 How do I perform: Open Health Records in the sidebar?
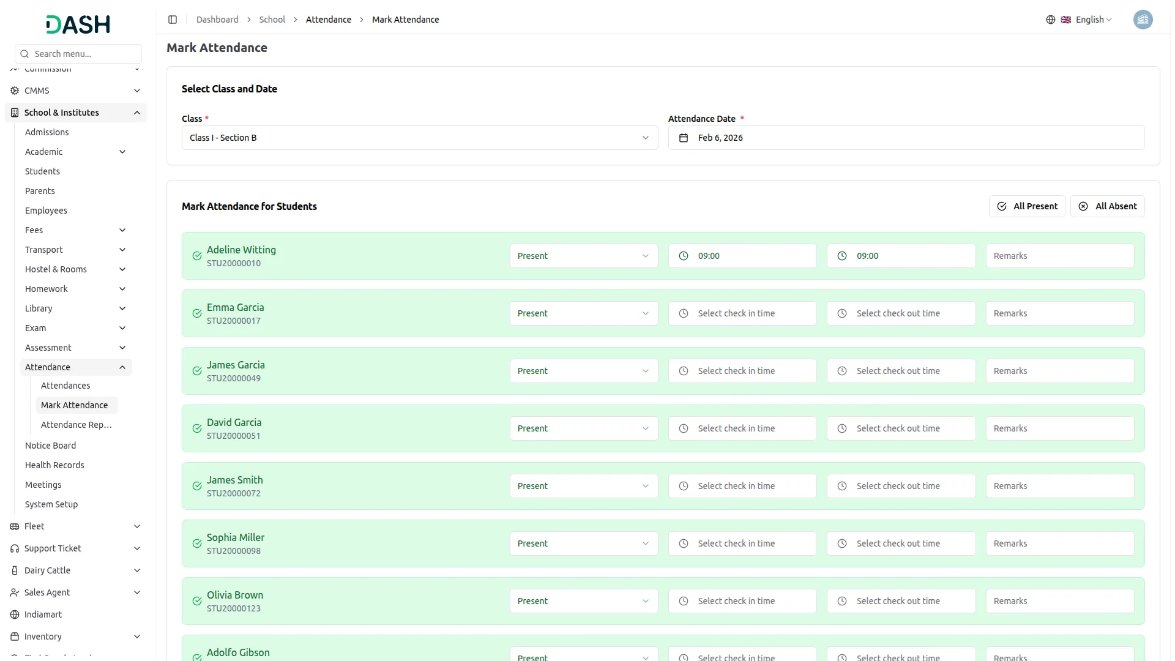tap(54, 465)
